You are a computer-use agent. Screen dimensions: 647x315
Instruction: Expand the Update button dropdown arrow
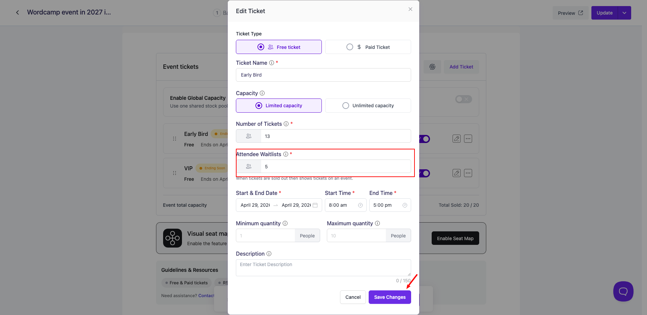point(624,13)
